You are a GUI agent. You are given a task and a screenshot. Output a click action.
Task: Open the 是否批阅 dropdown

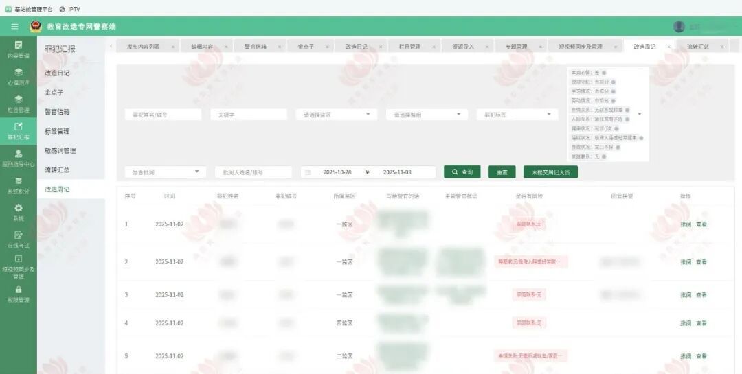[165, 172]
